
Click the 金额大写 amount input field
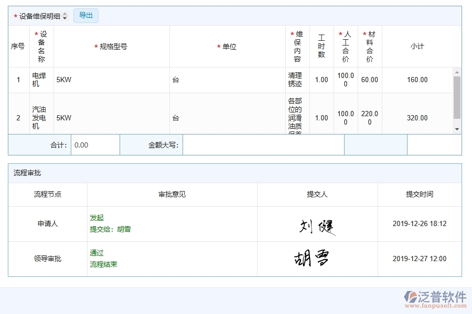pyautogui.click(x=262, y=145)
